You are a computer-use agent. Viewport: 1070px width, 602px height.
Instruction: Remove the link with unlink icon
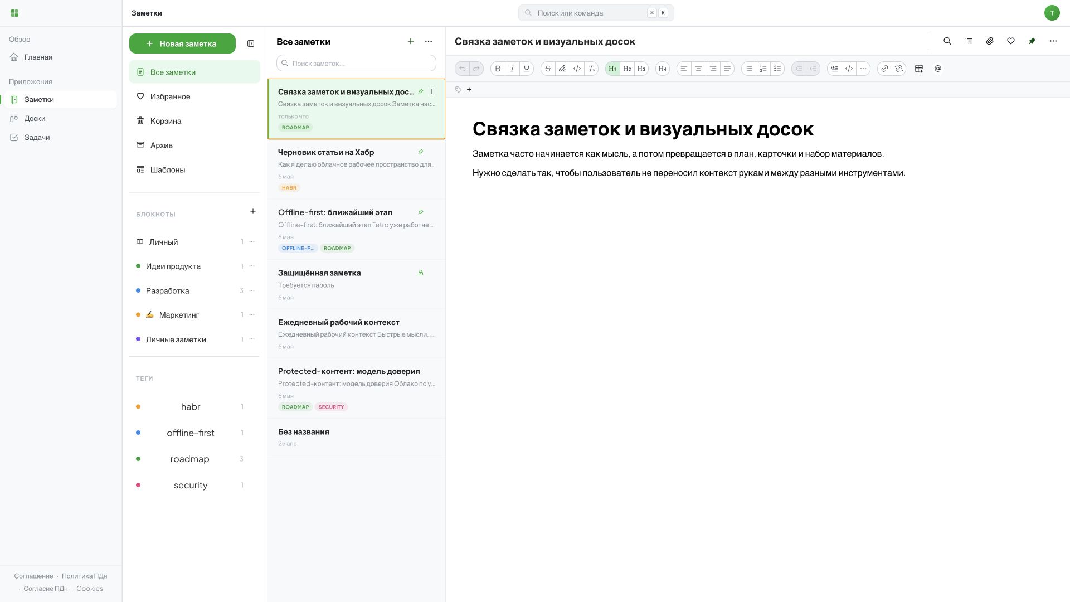tap(899, 69)
